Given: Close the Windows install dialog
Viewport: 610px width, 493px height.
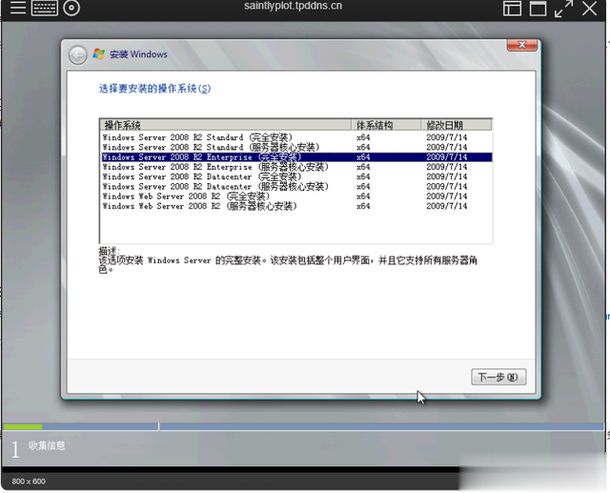Looking at the screenshot, I should [x=522, y=45].
